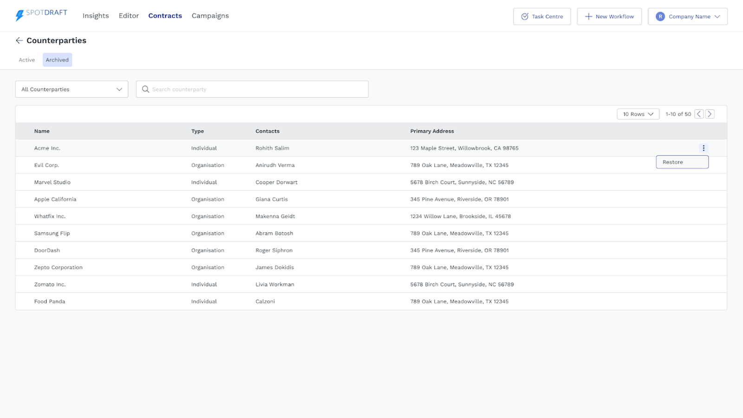
Task: Click the address 123 Maple Street, Willowbrook
Action: pos(464,148)
